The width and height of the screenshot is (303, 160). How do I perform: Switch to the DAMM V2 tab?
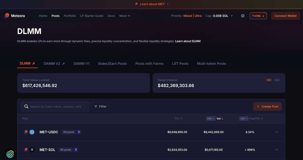pos(54,64)
